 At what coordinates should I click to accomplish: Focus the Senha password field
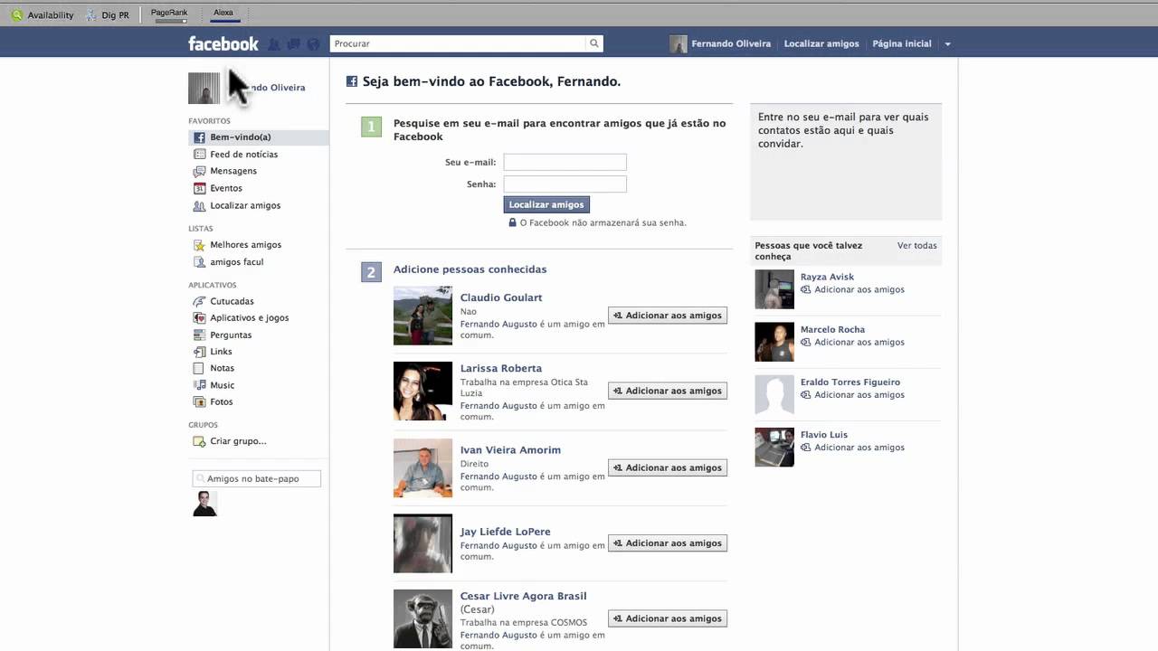pyautogui.click(x=565, y=184)
